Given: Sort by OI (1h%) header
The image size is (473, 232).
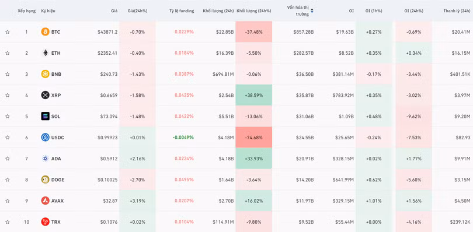Looking at the screenshot, I should point(374,11).
